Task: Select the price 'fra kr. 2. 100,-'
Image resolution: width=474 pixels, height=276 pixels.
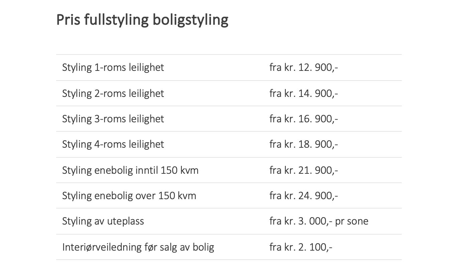Action: [301, 247]
